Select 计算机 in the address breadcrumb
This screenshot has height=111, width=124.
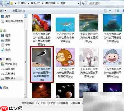click(22, 3)
